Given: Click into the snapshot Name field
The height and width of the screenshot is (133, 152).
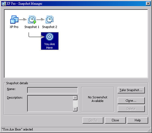Looking at the screenshot, I should coord(53,90).
